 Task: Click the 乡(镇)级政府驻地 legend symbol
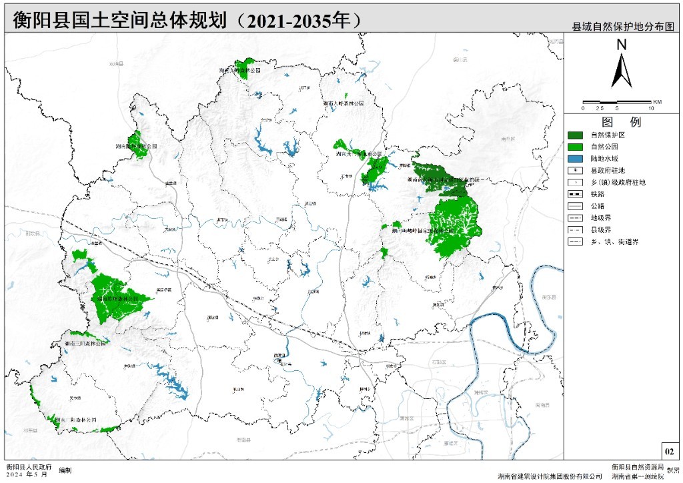(x=575, y=182)
